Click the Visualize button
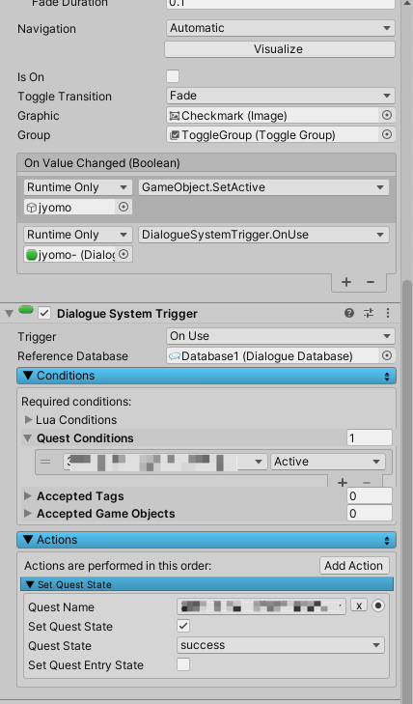The height and width of the screenshot is (704, 413). (280, 49)
